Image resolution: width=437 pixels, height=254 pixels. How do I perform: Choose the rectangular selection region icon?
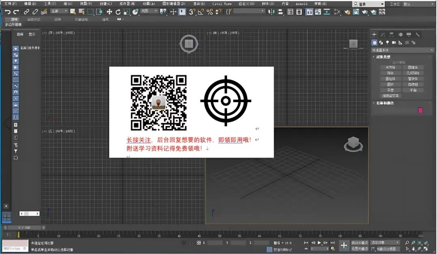(x=90, y=12)
